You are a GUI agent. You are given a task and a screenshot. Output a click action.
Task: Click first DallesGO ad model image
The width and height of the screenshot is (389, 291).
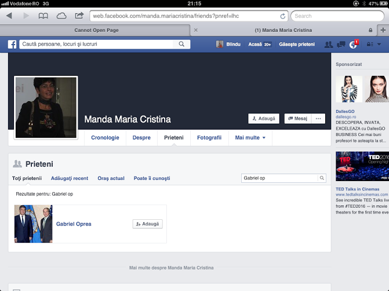(349, 89)
